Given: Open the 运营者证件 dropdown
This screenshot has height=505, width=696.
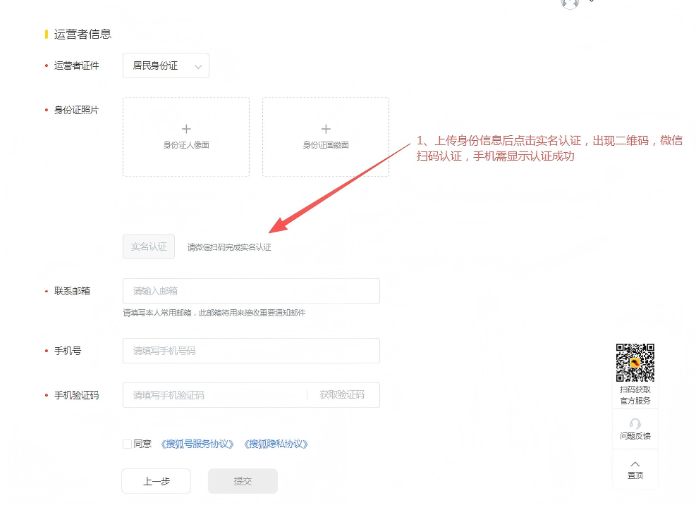Looking at the screenshot, I should click(165, 66).
